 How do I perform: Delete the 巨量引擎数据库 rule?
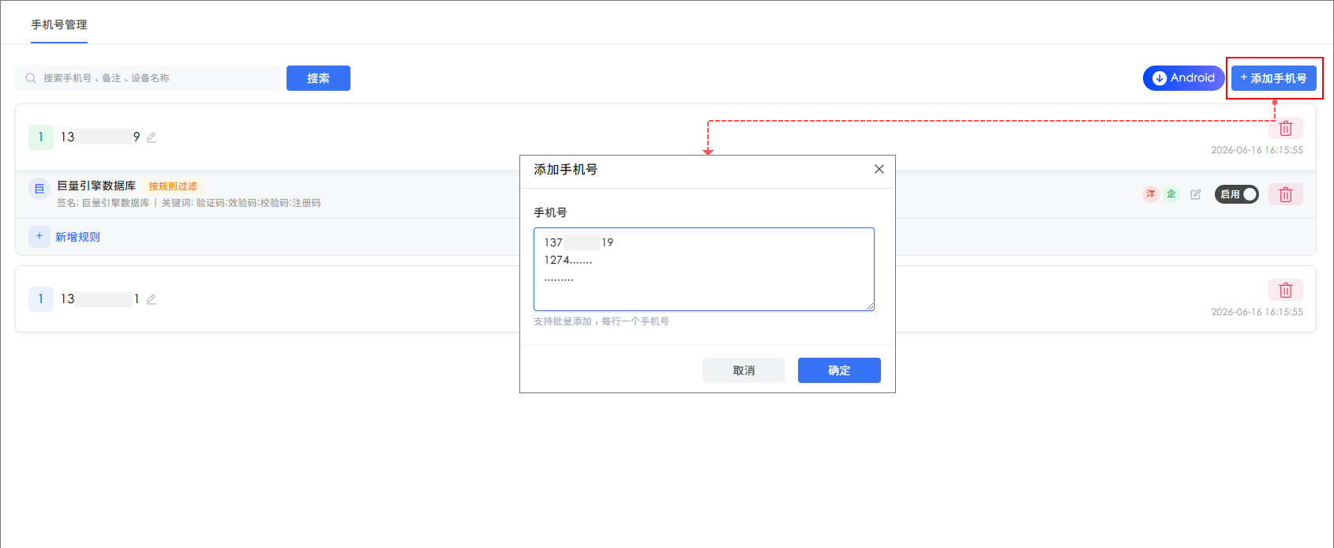[1285, 194]
